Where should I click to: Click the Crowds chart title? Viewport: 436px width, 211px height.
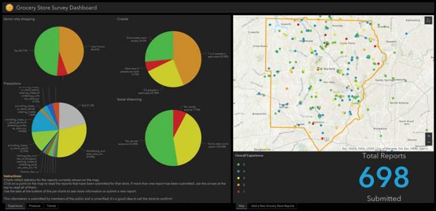click(x=123, y=19)
